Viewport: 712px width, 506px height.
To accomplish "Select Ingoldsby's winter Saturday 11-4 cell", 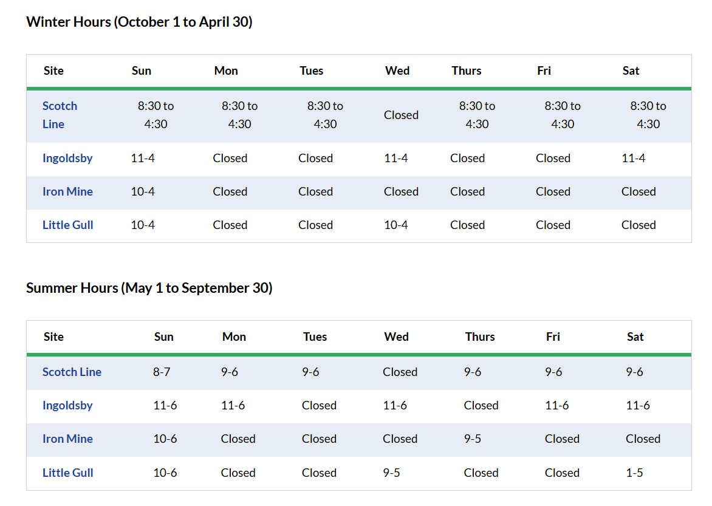I will click(x=633, y=159).
